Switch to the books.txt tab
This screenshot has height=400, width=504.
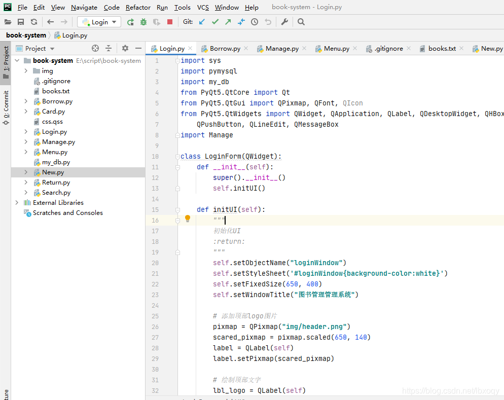coord(442,49)
